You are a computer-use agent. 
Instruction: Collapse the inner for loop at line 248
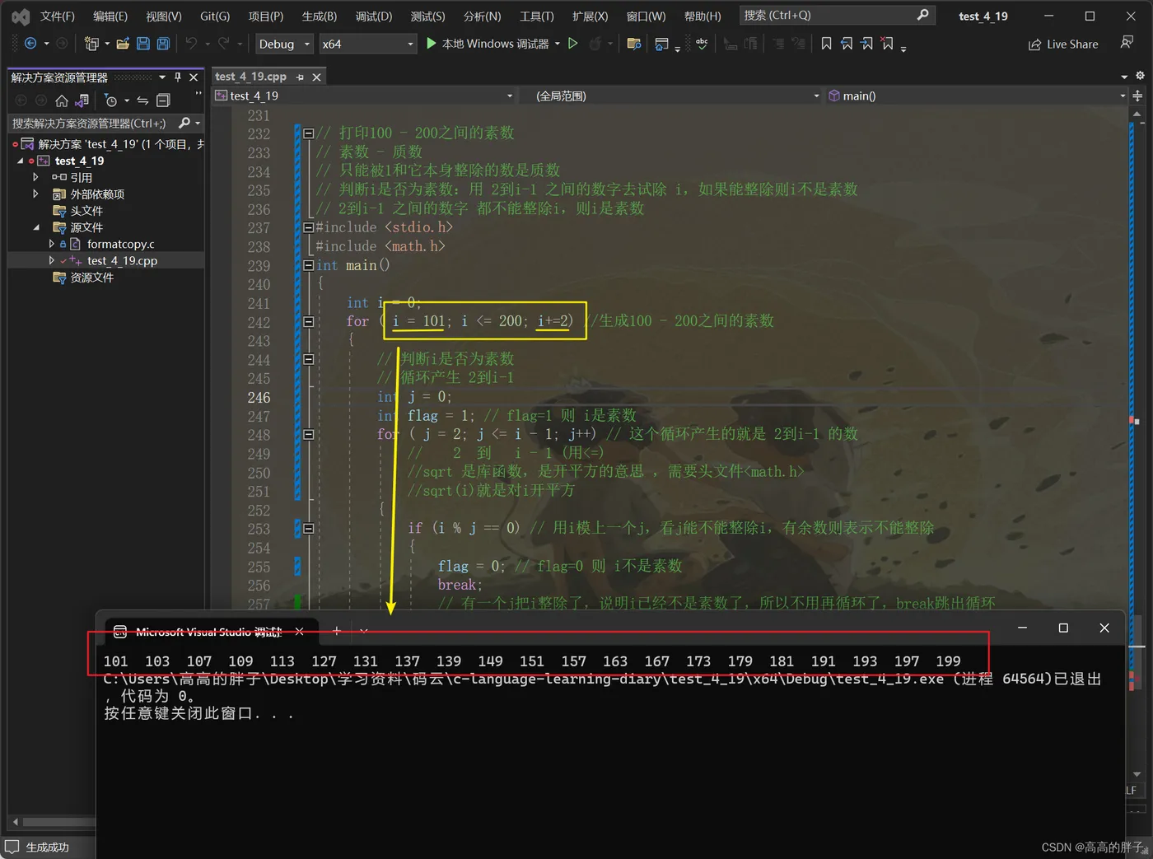point(308,434)
